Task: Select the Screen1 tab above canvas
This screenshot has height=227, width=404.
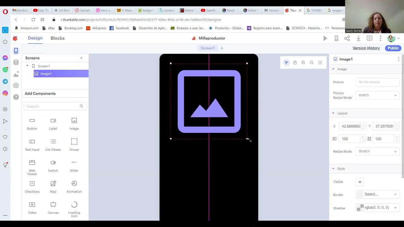Action: point(207,48)
